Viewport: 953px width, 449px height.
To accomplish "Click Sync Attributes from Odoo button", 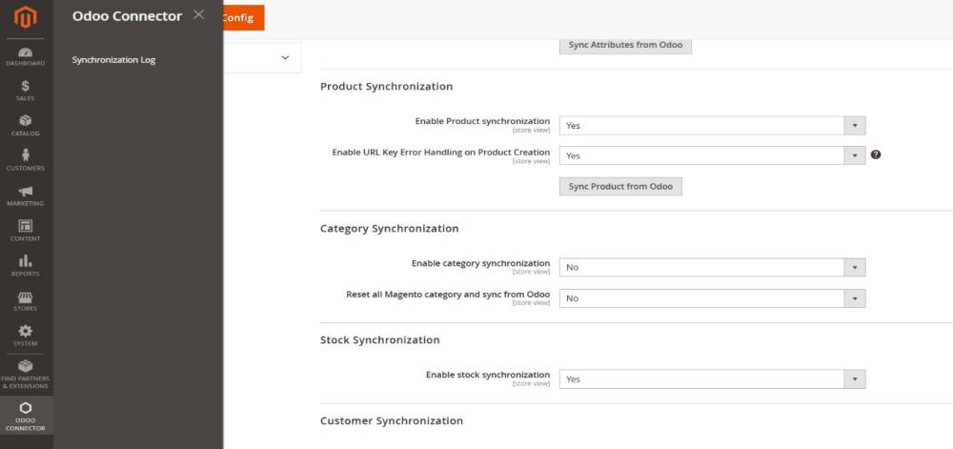I will click(x=625, y=45).
